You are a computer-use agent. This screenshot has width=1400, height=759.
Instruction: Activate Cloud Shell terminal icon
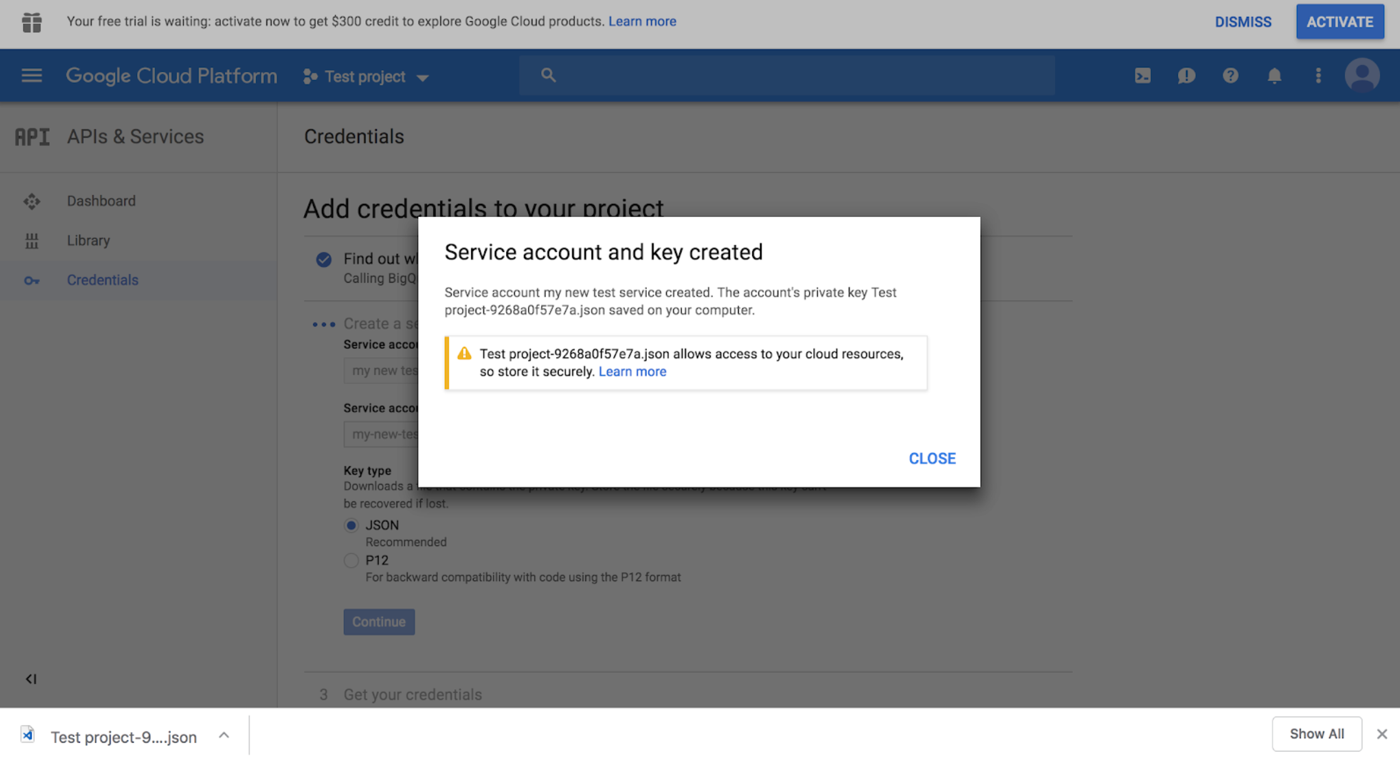1142,76
